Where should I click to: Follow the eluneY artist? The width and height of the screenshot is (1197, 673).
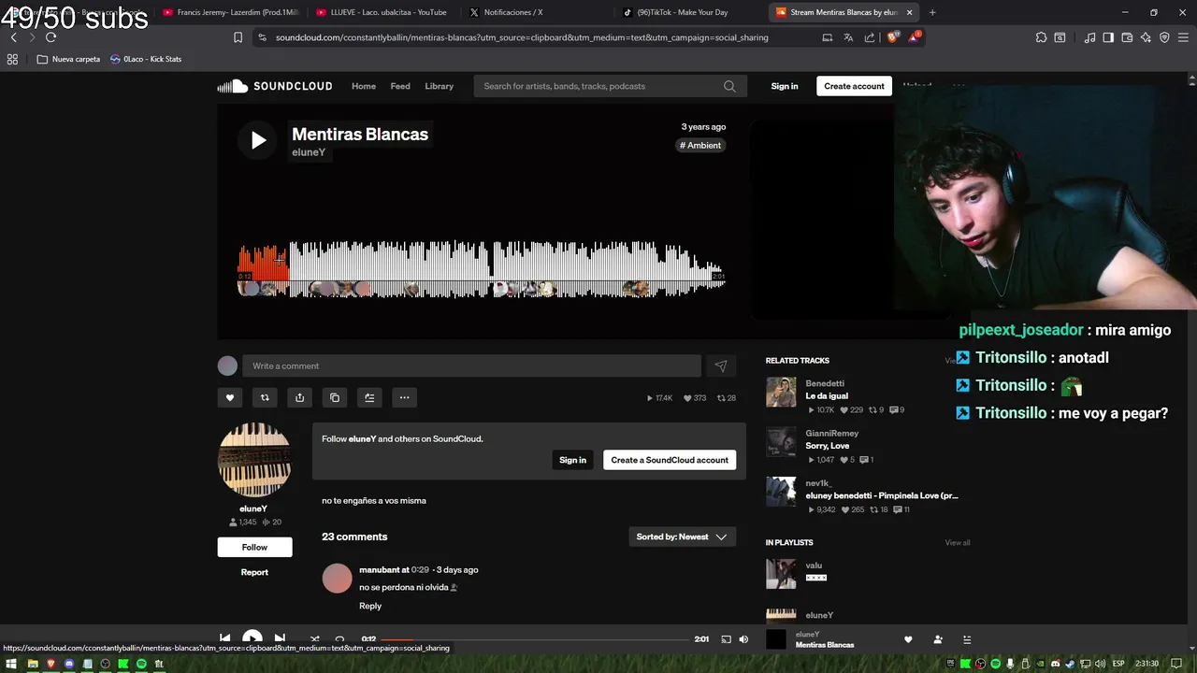pyautogui.click(x=254, y=547)
